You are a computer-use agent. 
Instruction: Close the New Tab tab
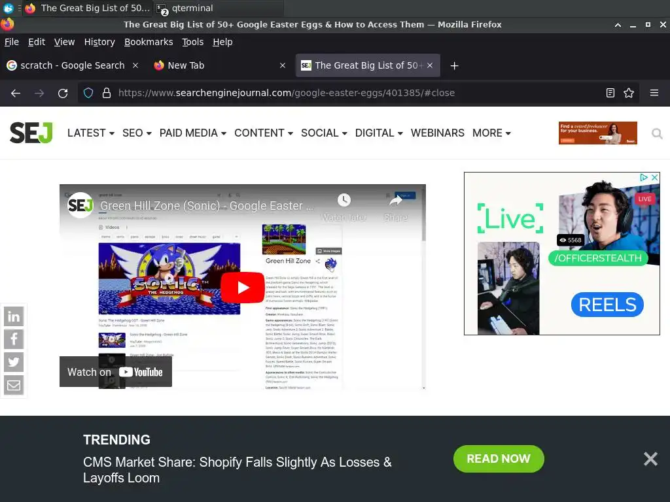(283, 65)
